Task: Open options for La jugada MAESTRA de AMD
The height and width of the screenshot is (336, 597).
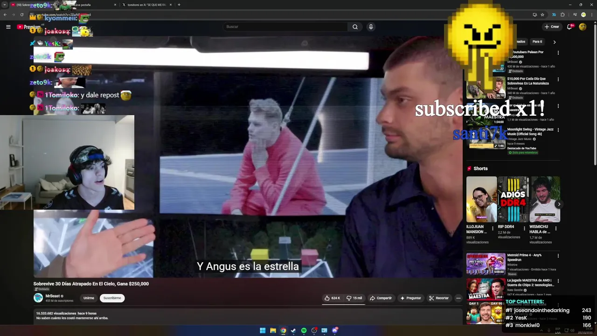Action: [558, 281]
